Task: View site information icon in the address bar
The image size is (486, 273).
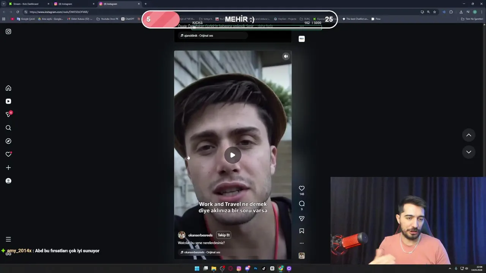Action: coord(26,12)
